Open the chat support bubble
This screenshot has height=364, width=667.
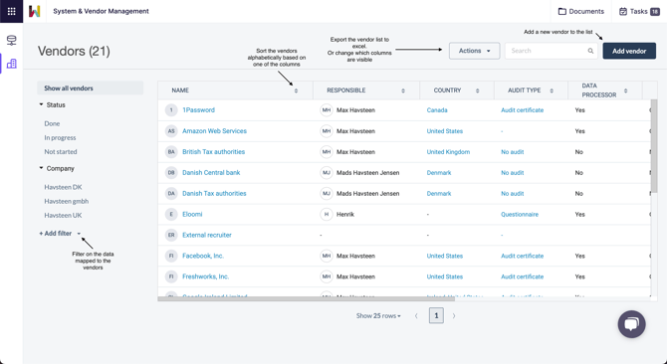(x=632, y=324)
